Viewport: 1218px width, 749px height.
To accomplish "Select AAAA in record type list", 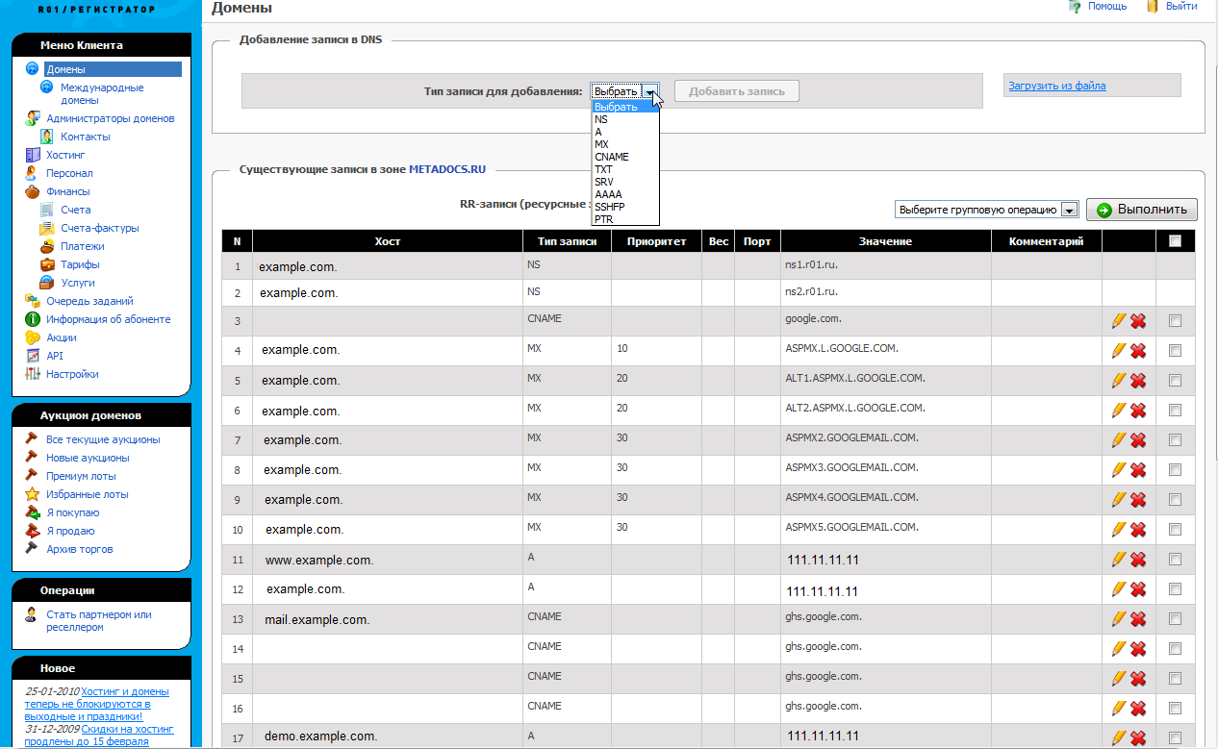I will point(625,194).
